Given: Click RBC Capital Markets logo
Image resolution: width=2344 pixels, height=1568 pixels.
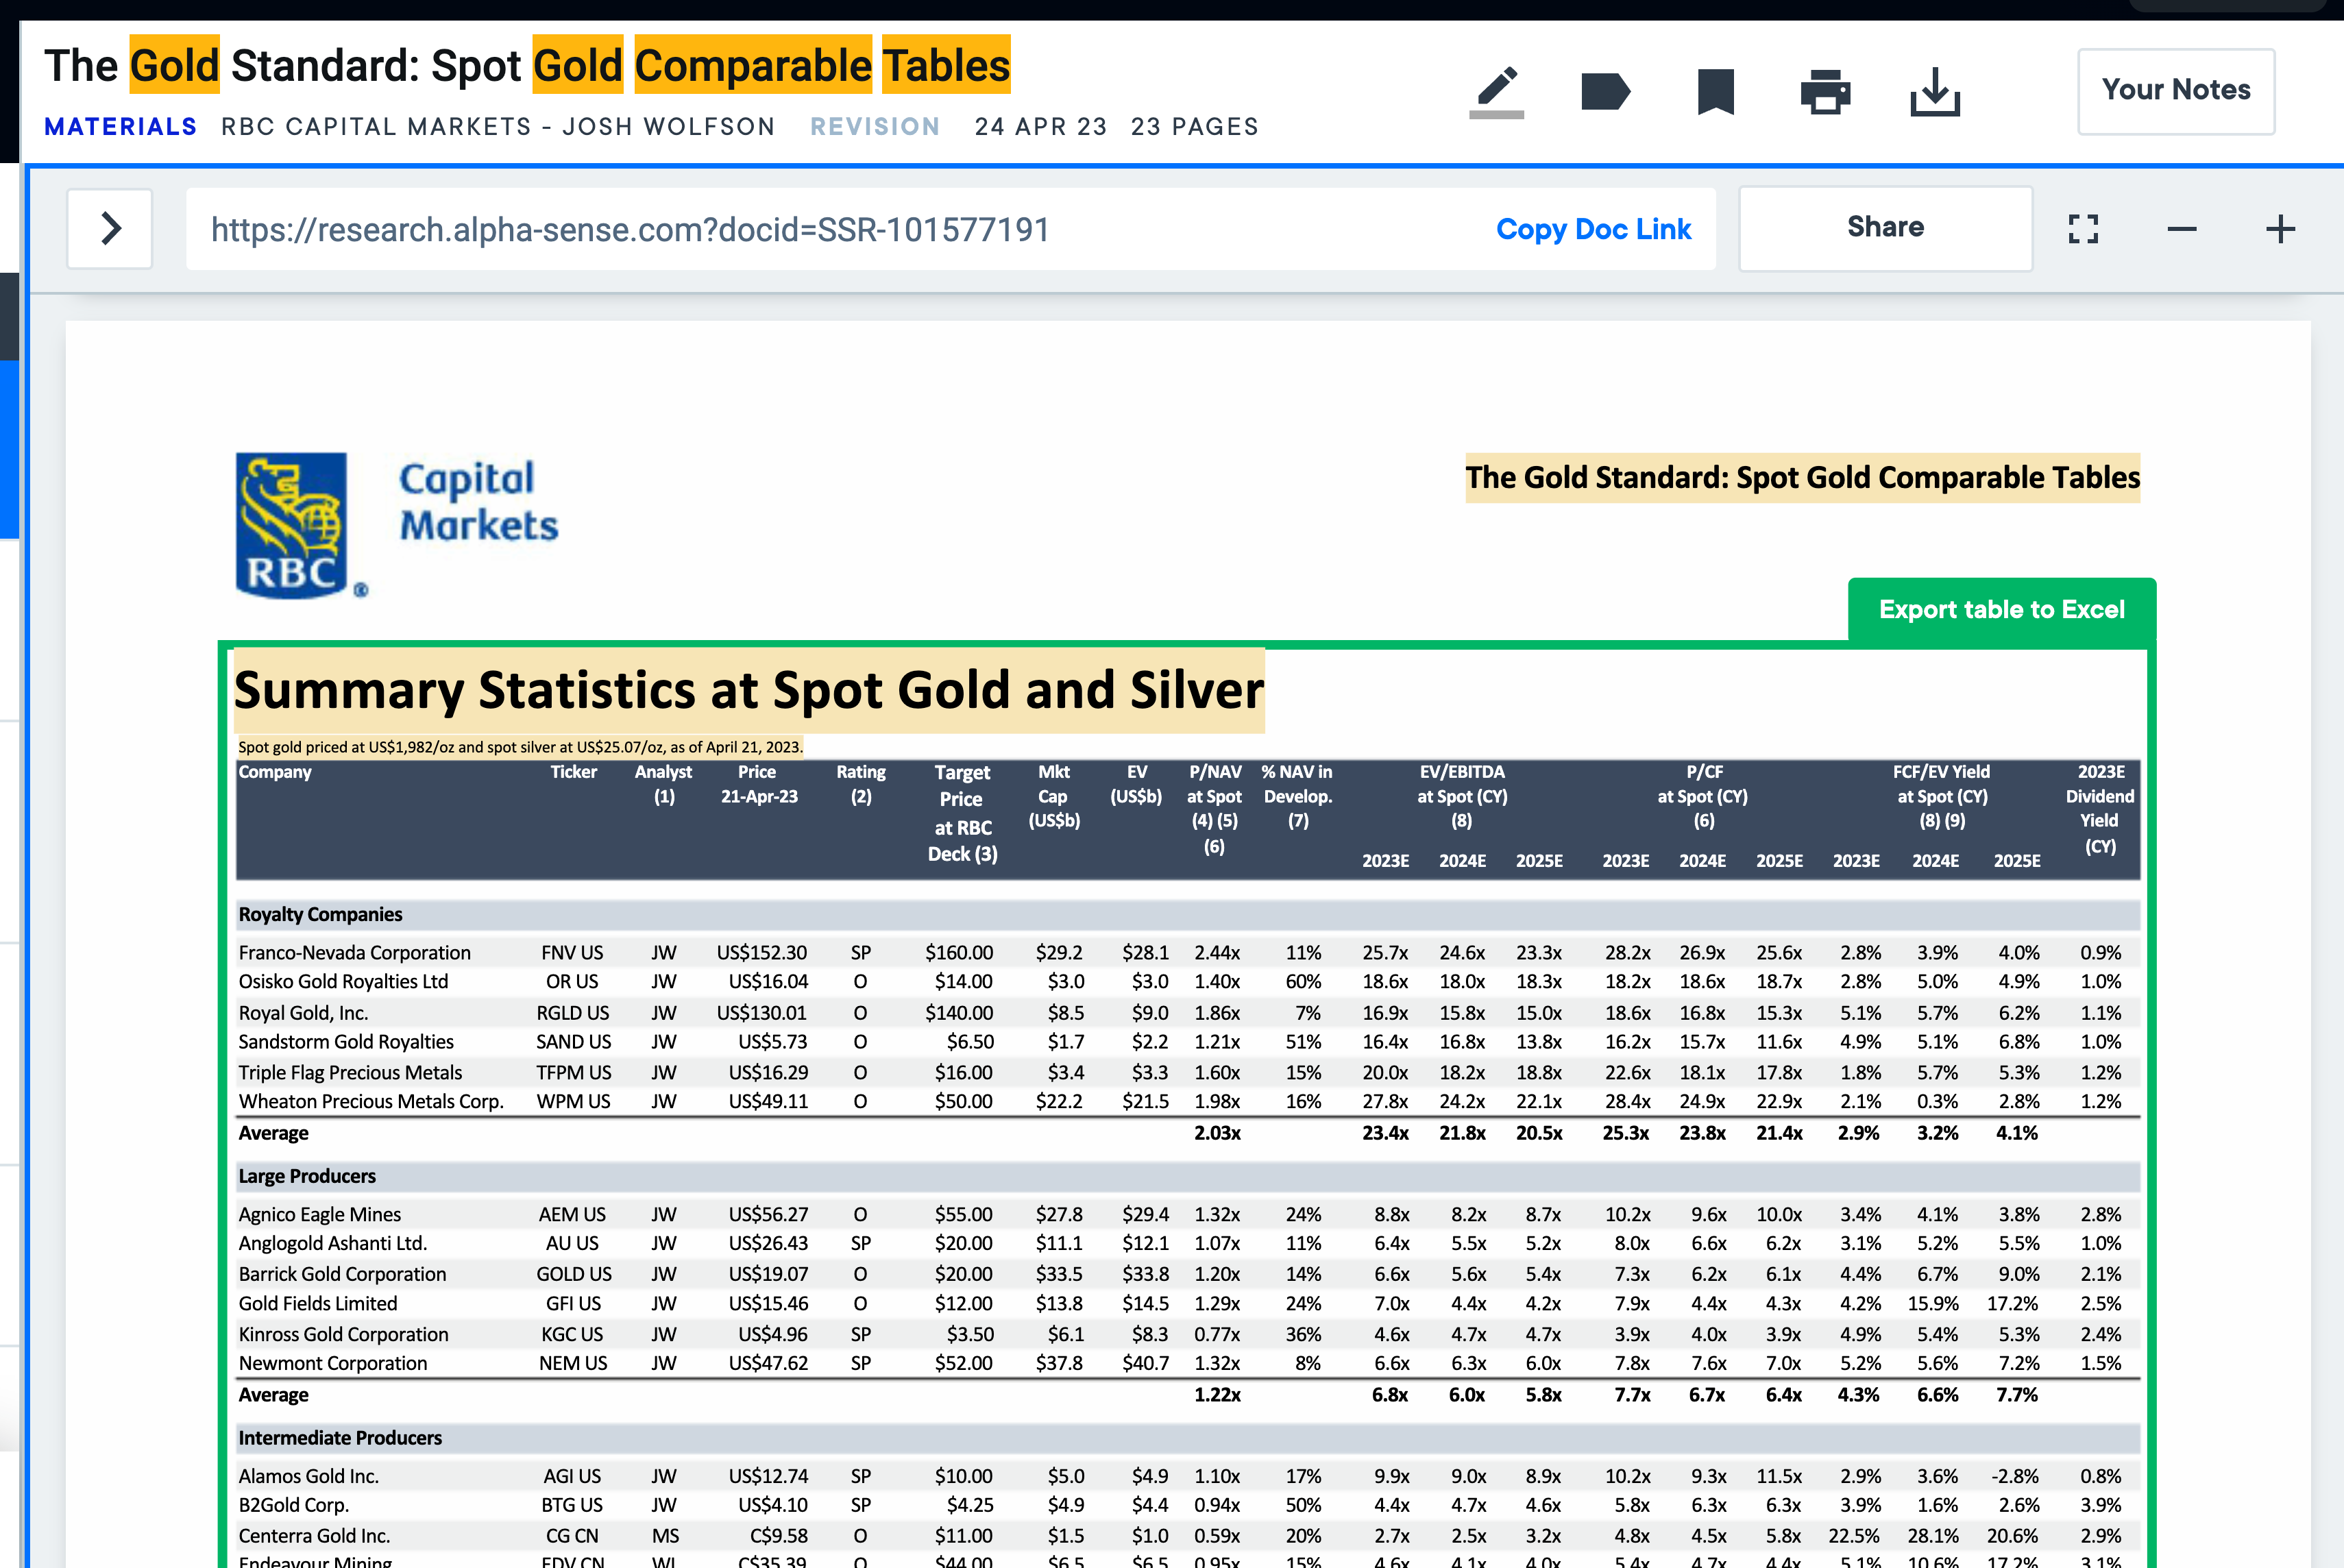Looking at the screenshot, I should tap(397, 525).
